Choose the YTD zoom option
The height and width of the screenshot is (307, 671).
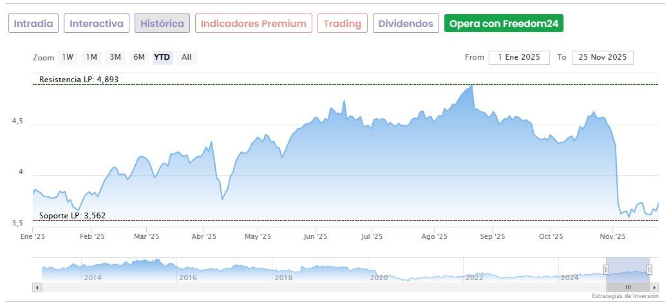(162, 57)
